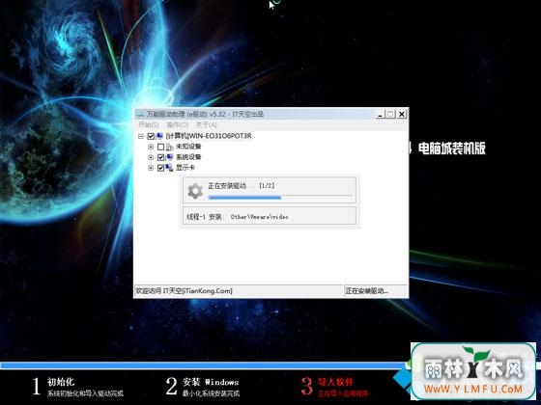Open the 关于(A) menu

tap(207, 124)
